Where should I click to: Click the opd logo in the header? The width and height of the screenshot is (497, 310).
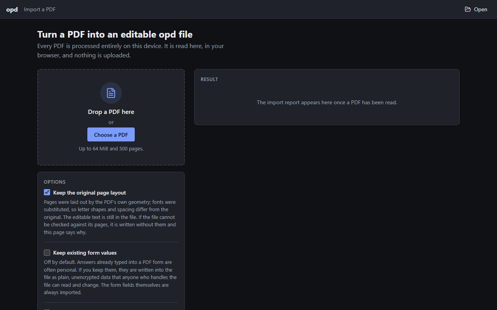(12, 9)
